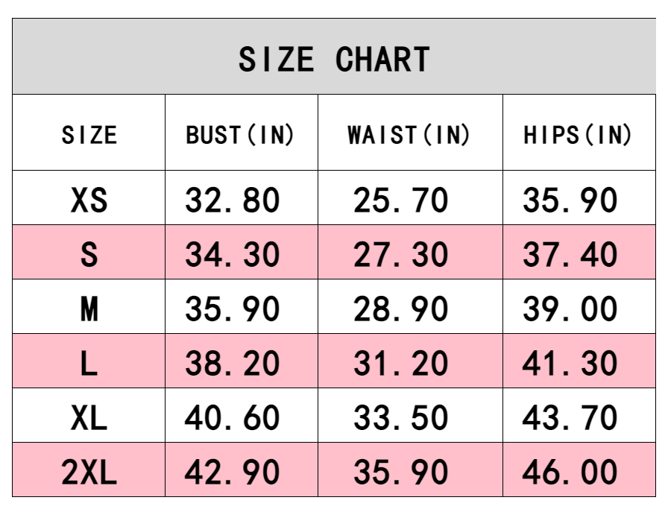
Task: Select the SIZE column header
Action: [x=89, y=135]
